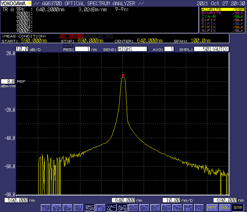Toggle the SMO OTH smoothing indicator
This screenshot has width=247, height=212.
(x=199, y=208)
